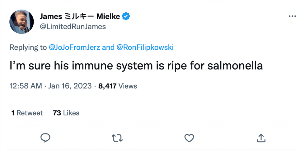Open the share tweet icon

[261, 137]
